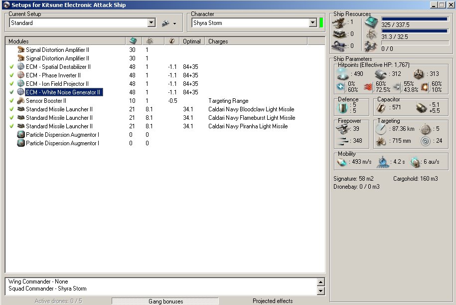This screenshot has height=305, width=456.
Task: Click the Gang bonuses button
Action: (x=165, y=301)
